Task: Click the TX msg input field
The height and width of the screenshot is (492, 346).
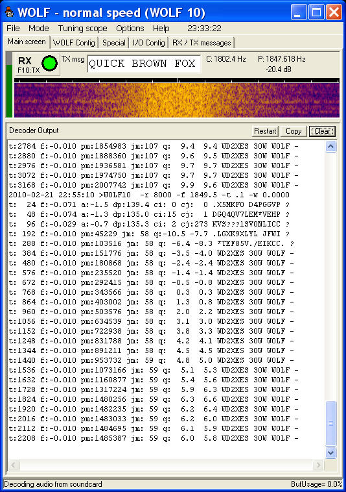Action: [x=144, y=64]
